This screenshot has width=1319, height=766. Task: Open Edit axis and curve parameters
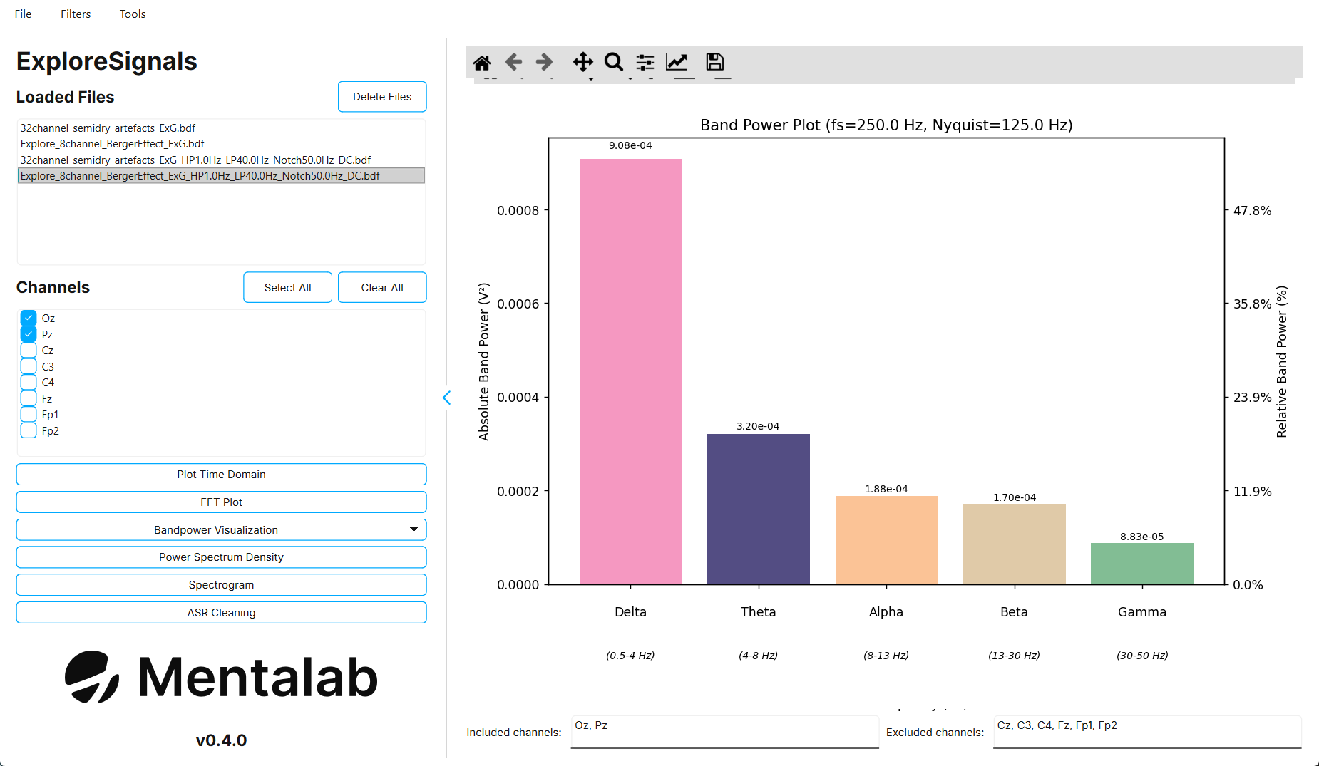(677, 62)
